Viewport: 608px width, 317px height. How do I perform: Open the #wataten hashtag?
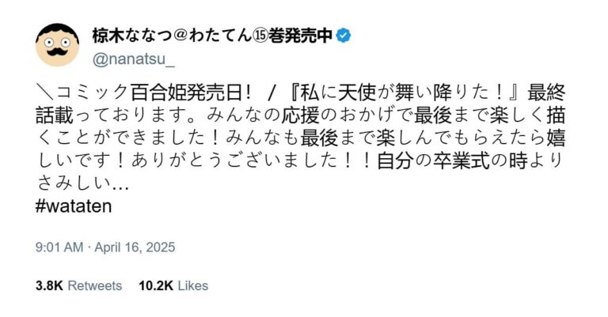pyautogui.click(x=74, y=206)
